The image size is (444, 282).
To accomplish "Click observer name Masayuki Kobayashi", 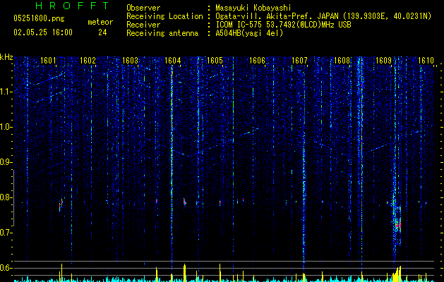I will (x=253, y=8).
